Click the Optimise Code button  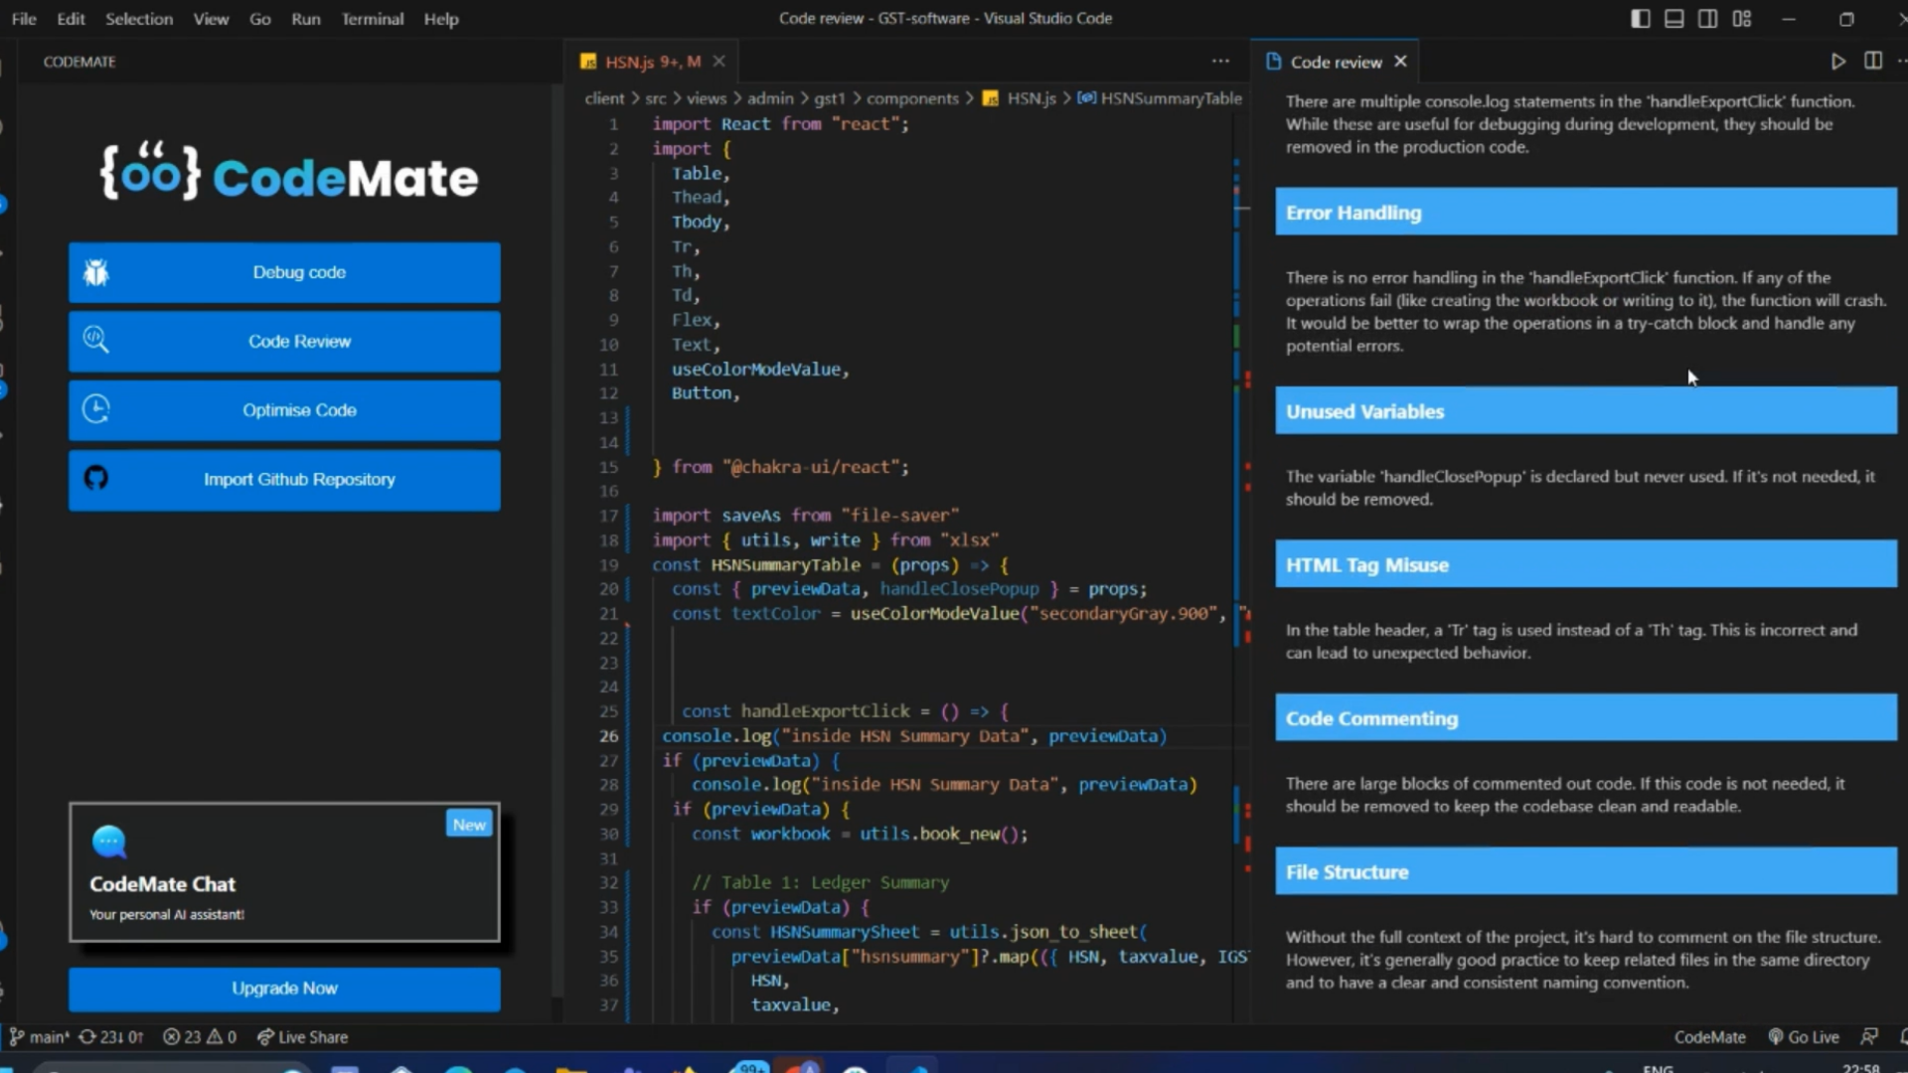(x=284, y=409)
